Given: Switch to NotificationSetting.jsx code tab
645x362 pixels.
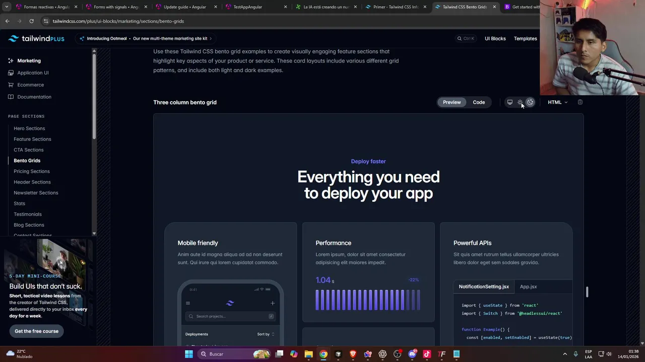Looking at the screenshot, I should 484,287.
